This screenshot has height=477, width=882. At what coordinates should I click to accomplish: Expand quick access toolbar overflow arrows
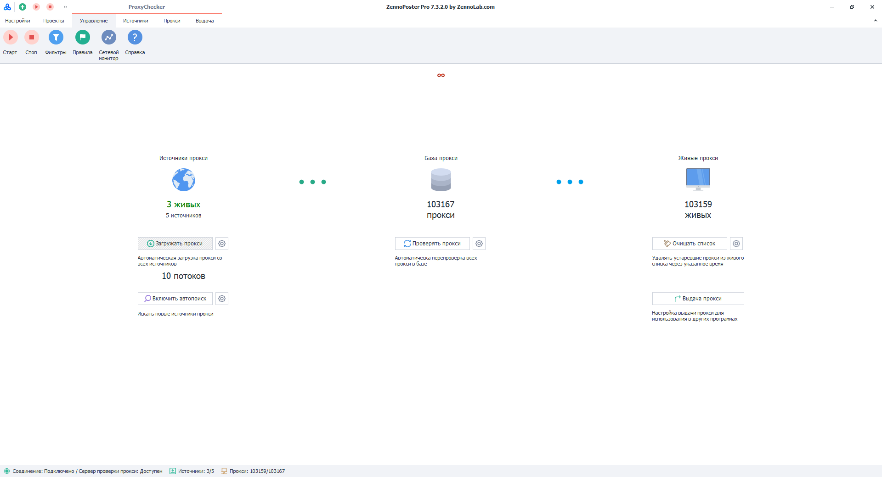point(65,7)
